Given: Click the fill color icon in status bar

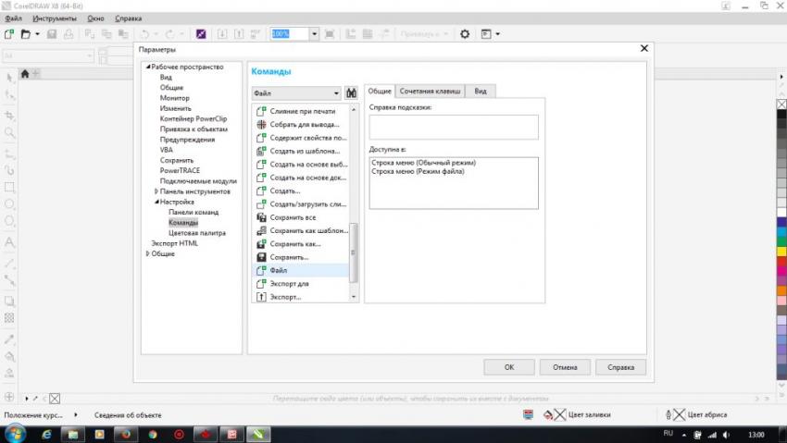Looking at the screenshot, I should [x=549, y=415].
